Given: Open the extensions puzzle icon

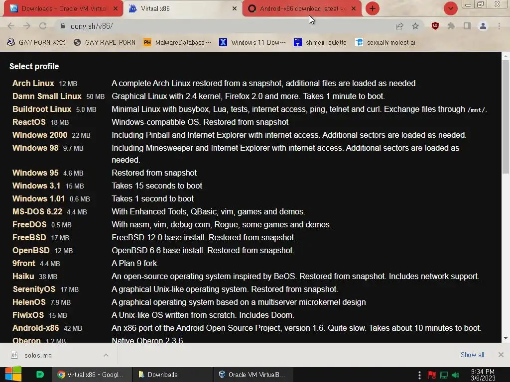Looking at the screenshot, I should click(451, 26).
